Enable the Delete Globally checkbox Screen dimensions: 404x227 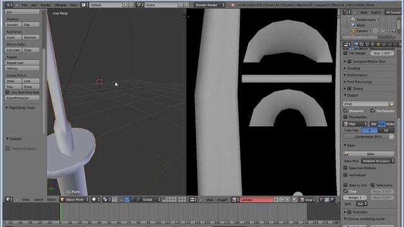8,148
